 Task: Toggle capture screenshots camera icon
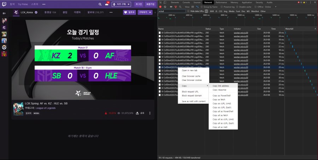[171, 7]
